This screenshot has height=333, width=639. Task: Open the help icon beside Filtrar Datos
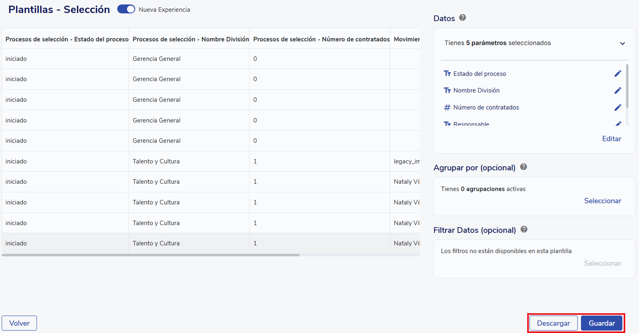pos(524,229)
